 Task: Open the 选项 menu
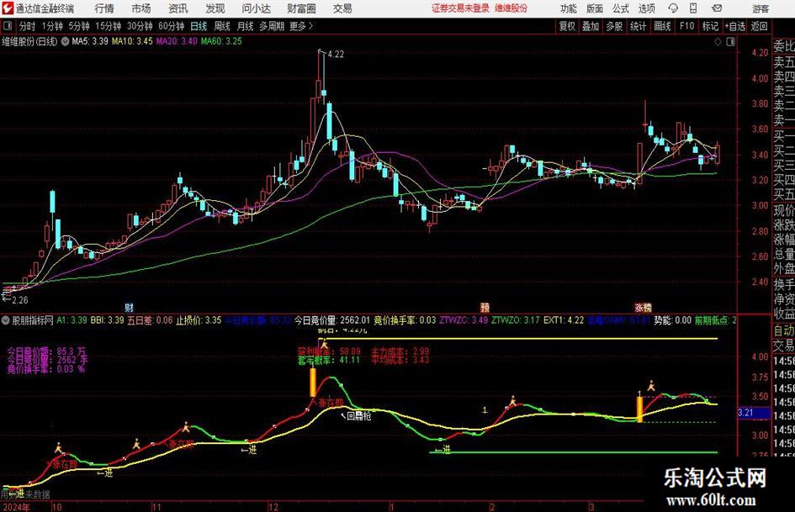[x=646, y=8]
